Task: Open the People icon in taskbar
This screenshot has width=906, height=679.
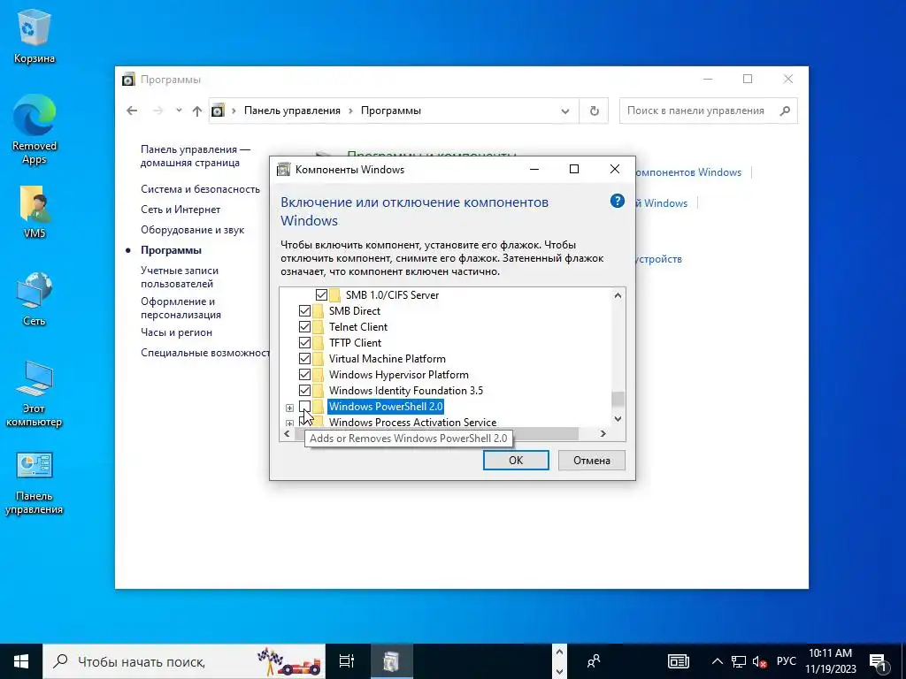Action: [594, 661]
